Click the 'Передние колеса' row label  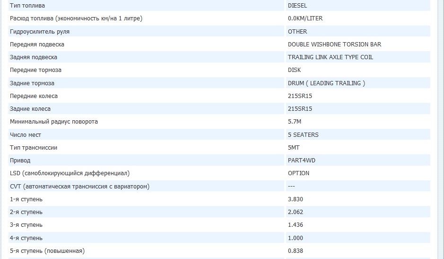pyautogui.click(x=34, y=96)
